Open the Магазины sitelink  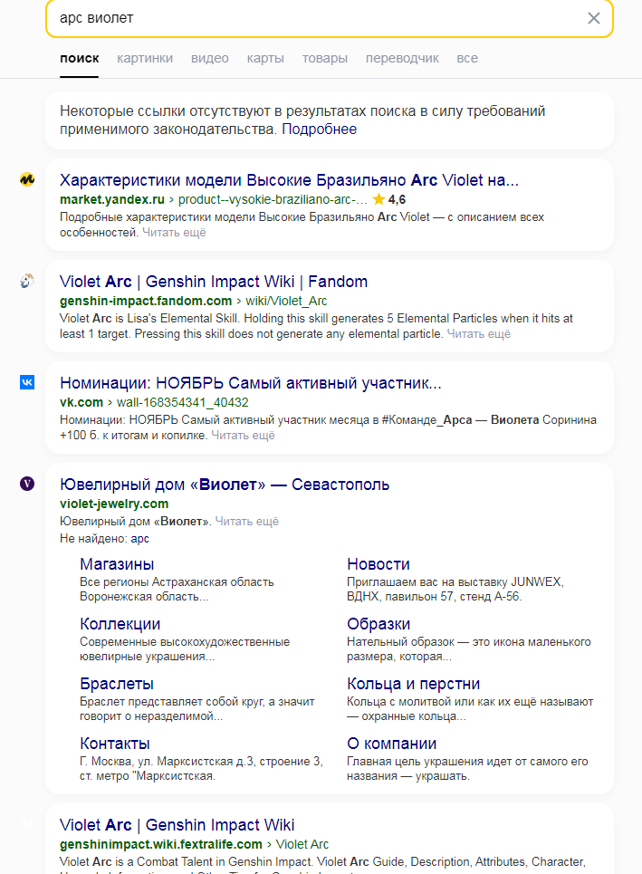pos(117,564)
